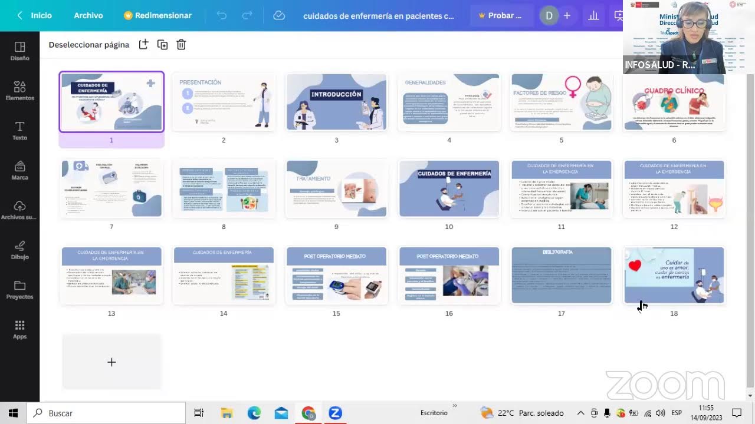Show hidden tray icons chevron

pyautogui.click(x=580, y=413)
